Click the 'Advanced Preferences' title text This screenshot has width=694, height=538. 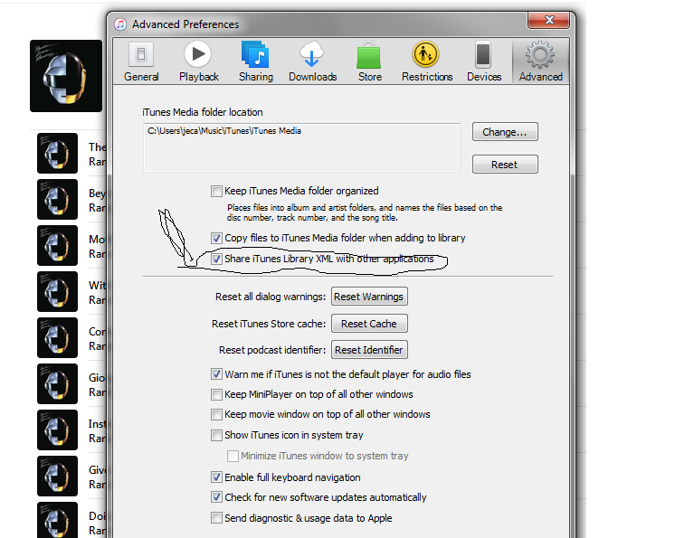(185, 24)
